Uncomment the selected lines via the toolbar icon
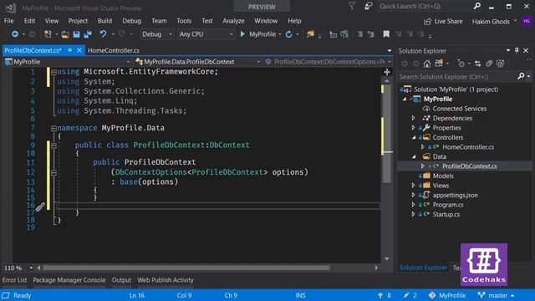The height and width of the screenshot is (301, 535). (x=370, y=34)
